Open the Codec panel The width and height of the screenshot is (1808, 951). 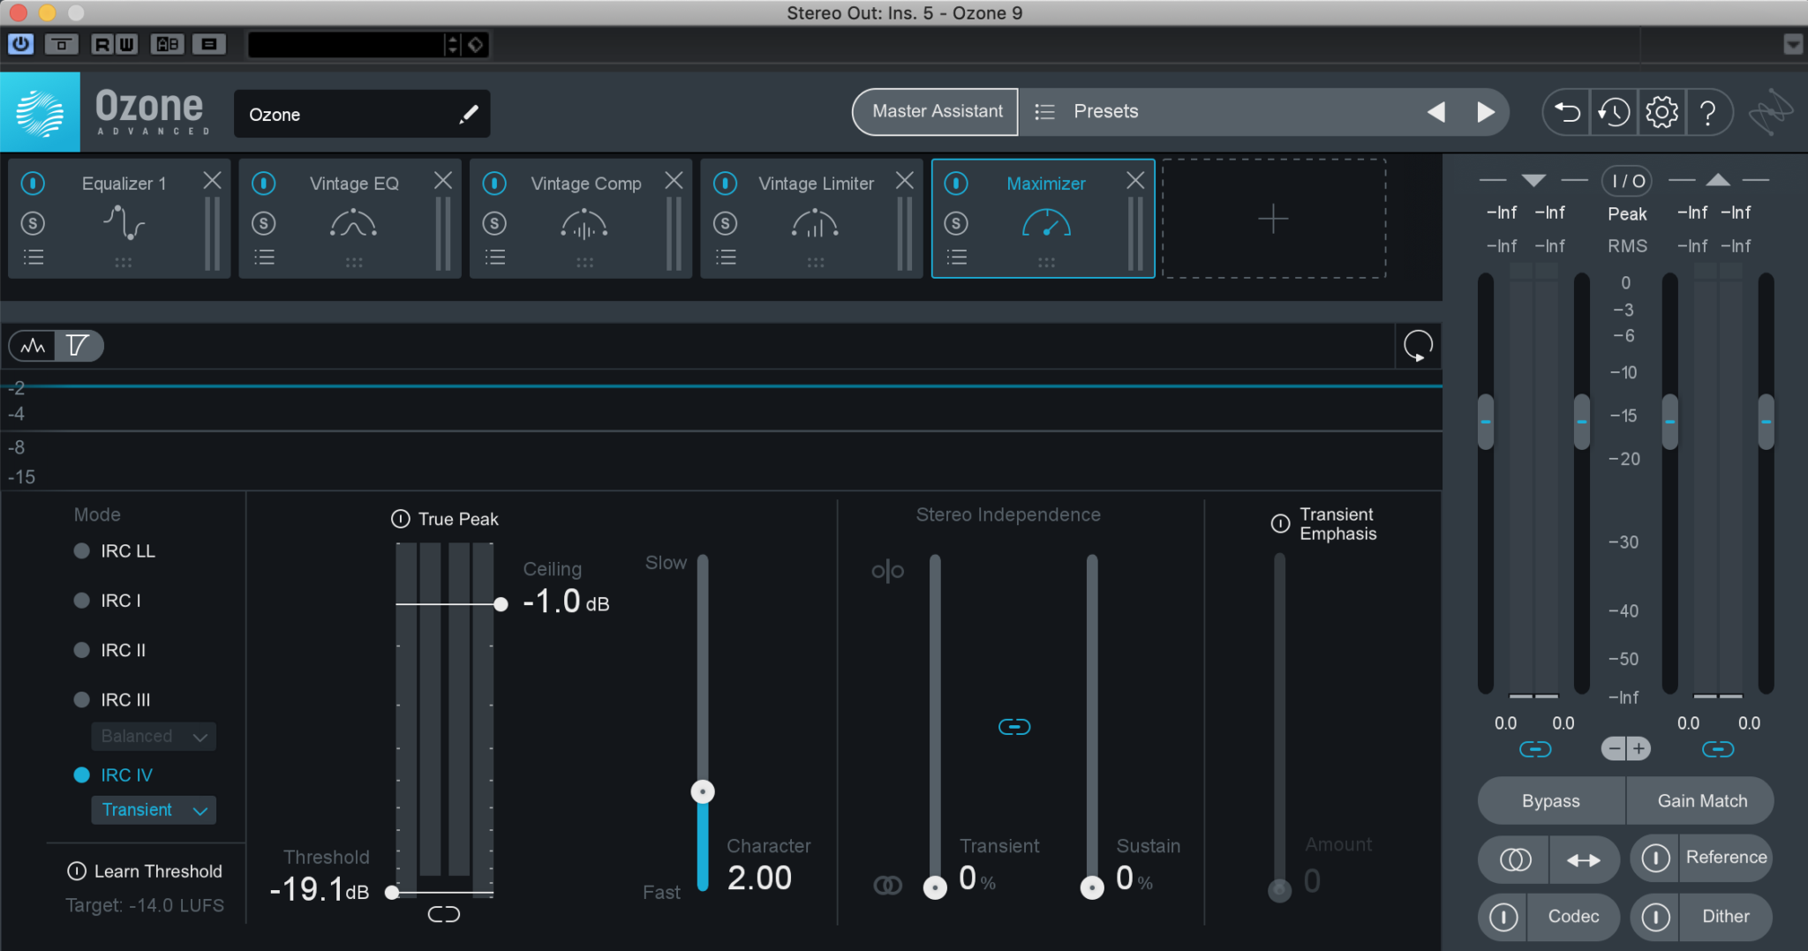pos(1573,917)
